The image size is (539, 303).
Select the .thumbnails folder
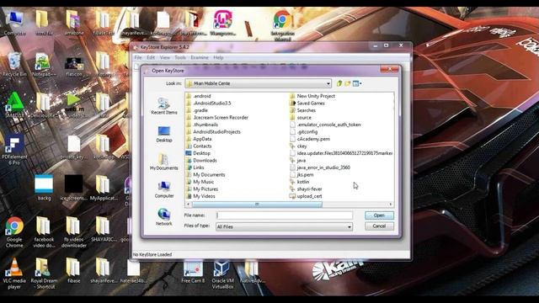tap(202, 125)
